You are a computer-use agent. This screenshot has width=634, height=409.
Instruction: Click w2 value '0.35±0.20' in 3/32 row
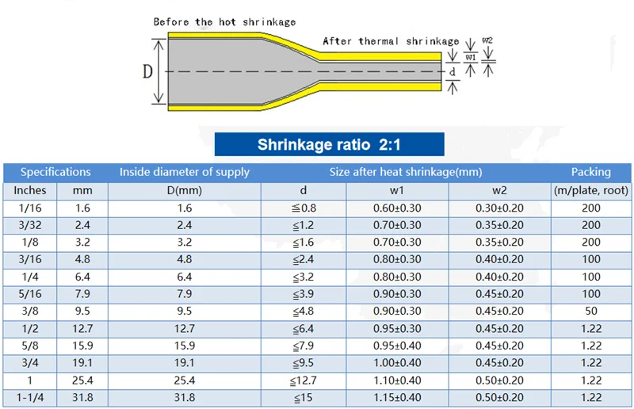coord(499,225)
